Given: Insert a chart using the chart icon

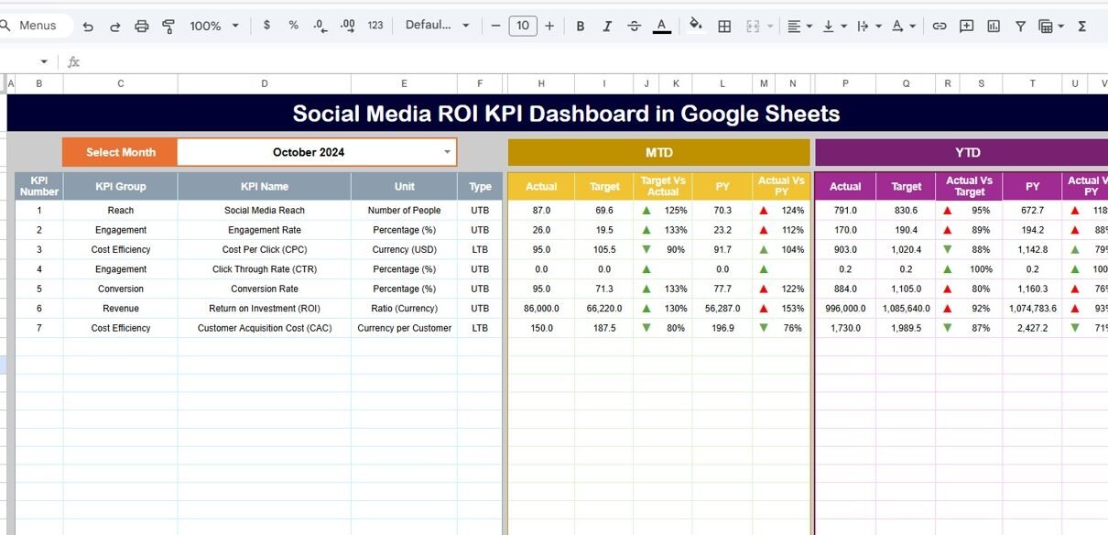Looking at the screenshot, I should click(994, 27).
